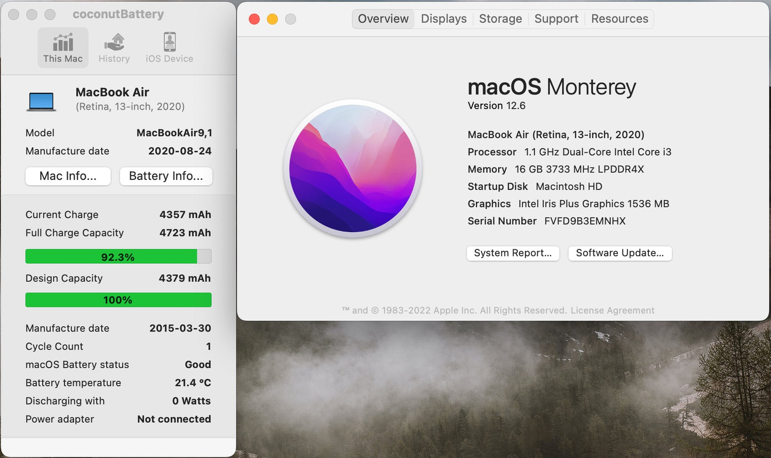The height and width of the screenshot is (458, 771).
Task: Click the 100% design capacity bar
Action: click(118, 299)
